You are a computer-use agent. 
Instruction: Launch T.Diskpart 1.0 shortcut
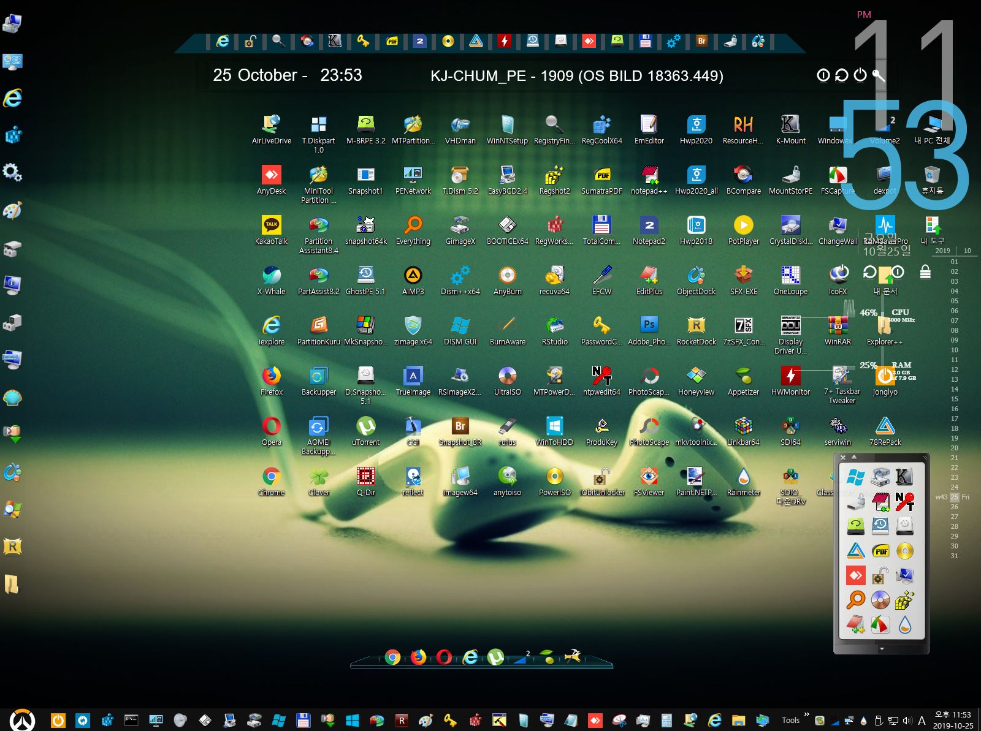tap(318, 134)
